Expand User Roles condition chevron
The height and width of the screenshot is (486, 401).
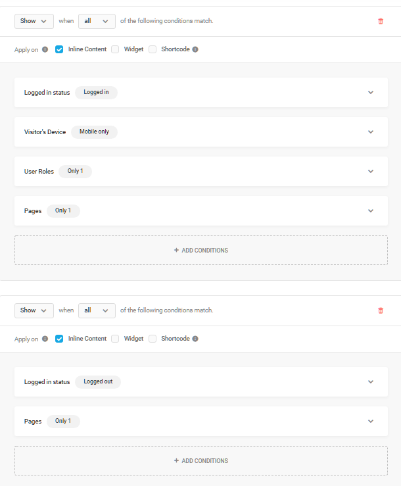pos(371,171)
